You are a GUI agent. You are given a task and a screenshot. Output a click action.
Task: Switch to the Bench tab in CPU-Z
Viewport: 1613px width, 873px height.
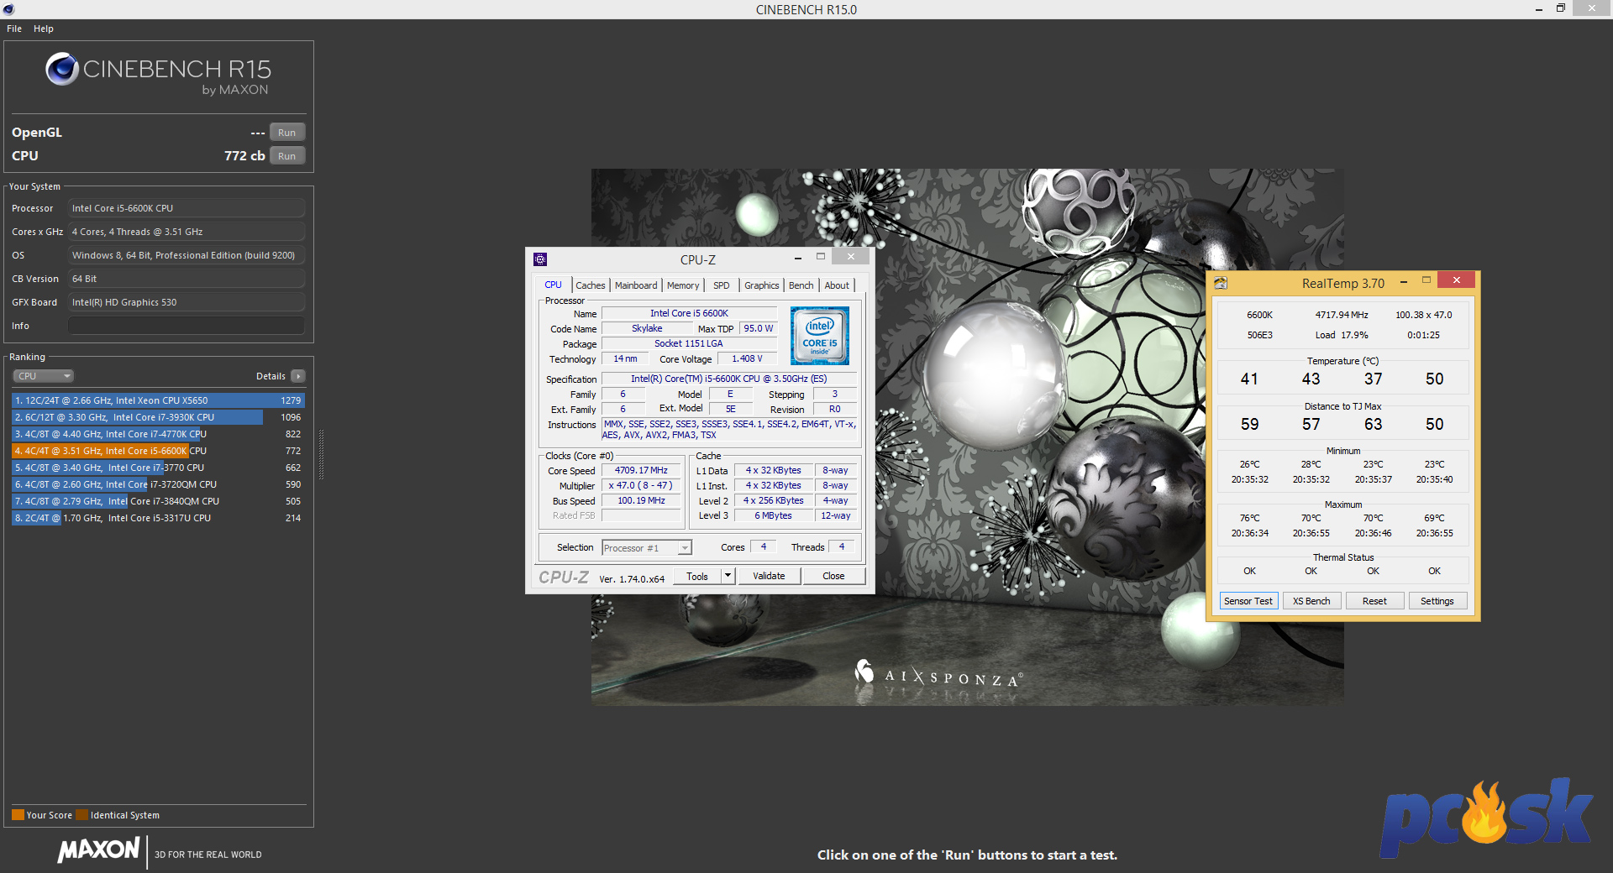(801, 285)
